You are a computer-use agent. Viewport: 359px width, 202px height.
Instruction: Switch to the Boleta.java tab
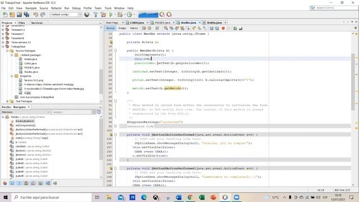coord(214,22)
